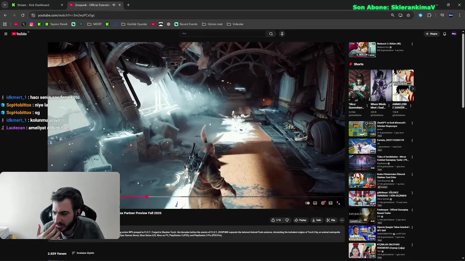The width and height of the screenshot is (465, 261).
Task: Open Videolar bookmarks folder
Action: [x=235, y=24]
